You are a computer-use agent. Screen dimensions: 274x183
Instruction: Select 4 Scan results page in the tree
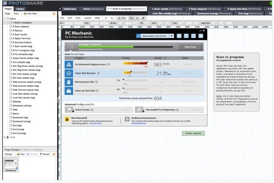(20, 34)
